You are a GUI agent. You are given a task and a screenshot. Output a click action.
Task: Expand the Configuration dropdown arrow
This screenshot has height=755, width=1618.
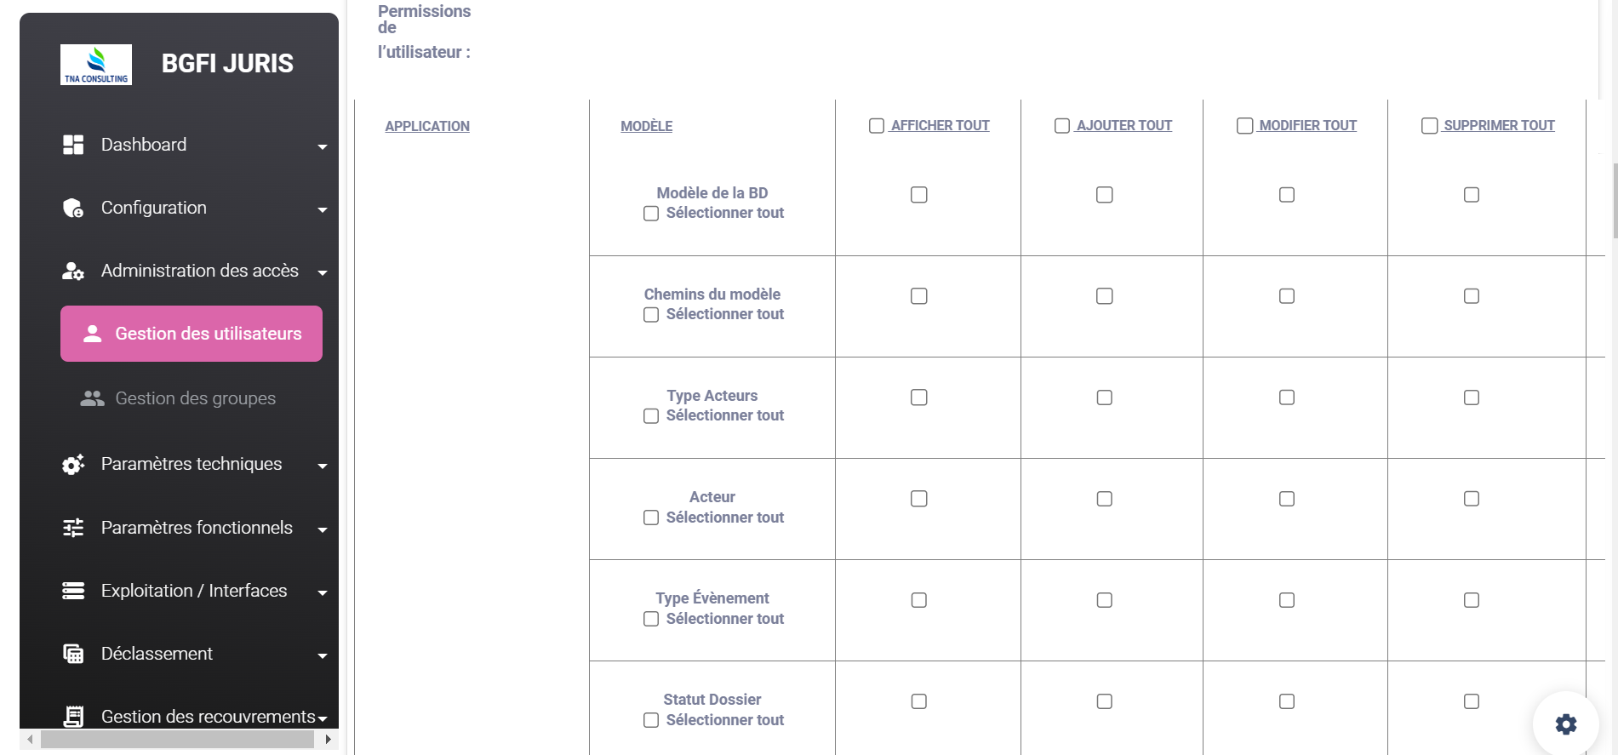pos(323,209)
